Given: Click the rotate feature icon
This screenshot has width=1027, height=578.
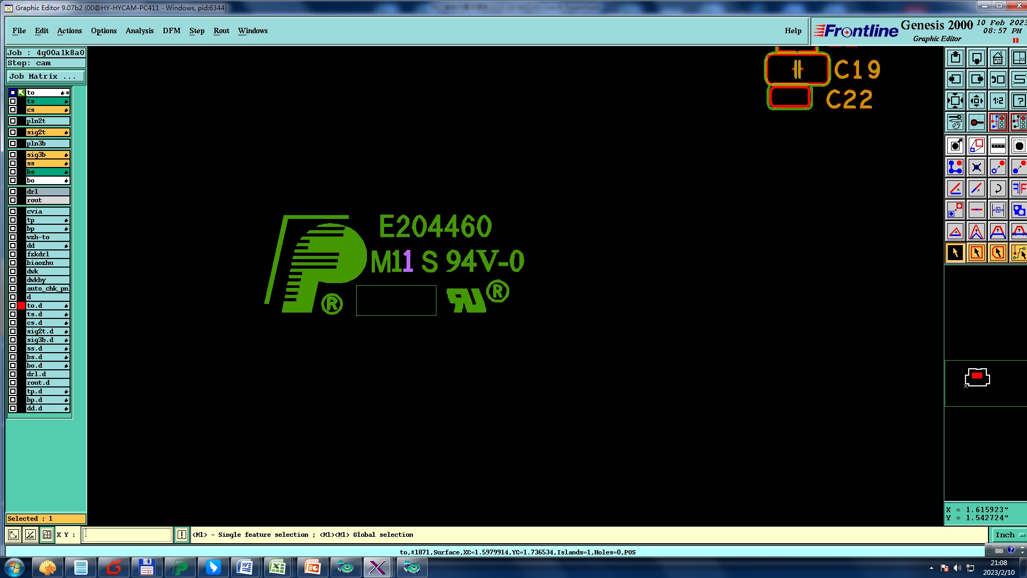Looking at the screenshot, I should tap(998, 188).
